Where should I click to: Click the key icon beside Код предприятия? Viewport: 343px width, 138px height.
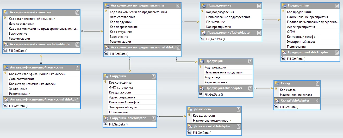point(283,11)
